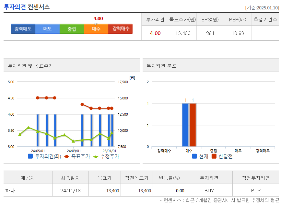Click the 변동률(%) column header
The width and height of the screenshot is (281, 204).
click(170, 178)
